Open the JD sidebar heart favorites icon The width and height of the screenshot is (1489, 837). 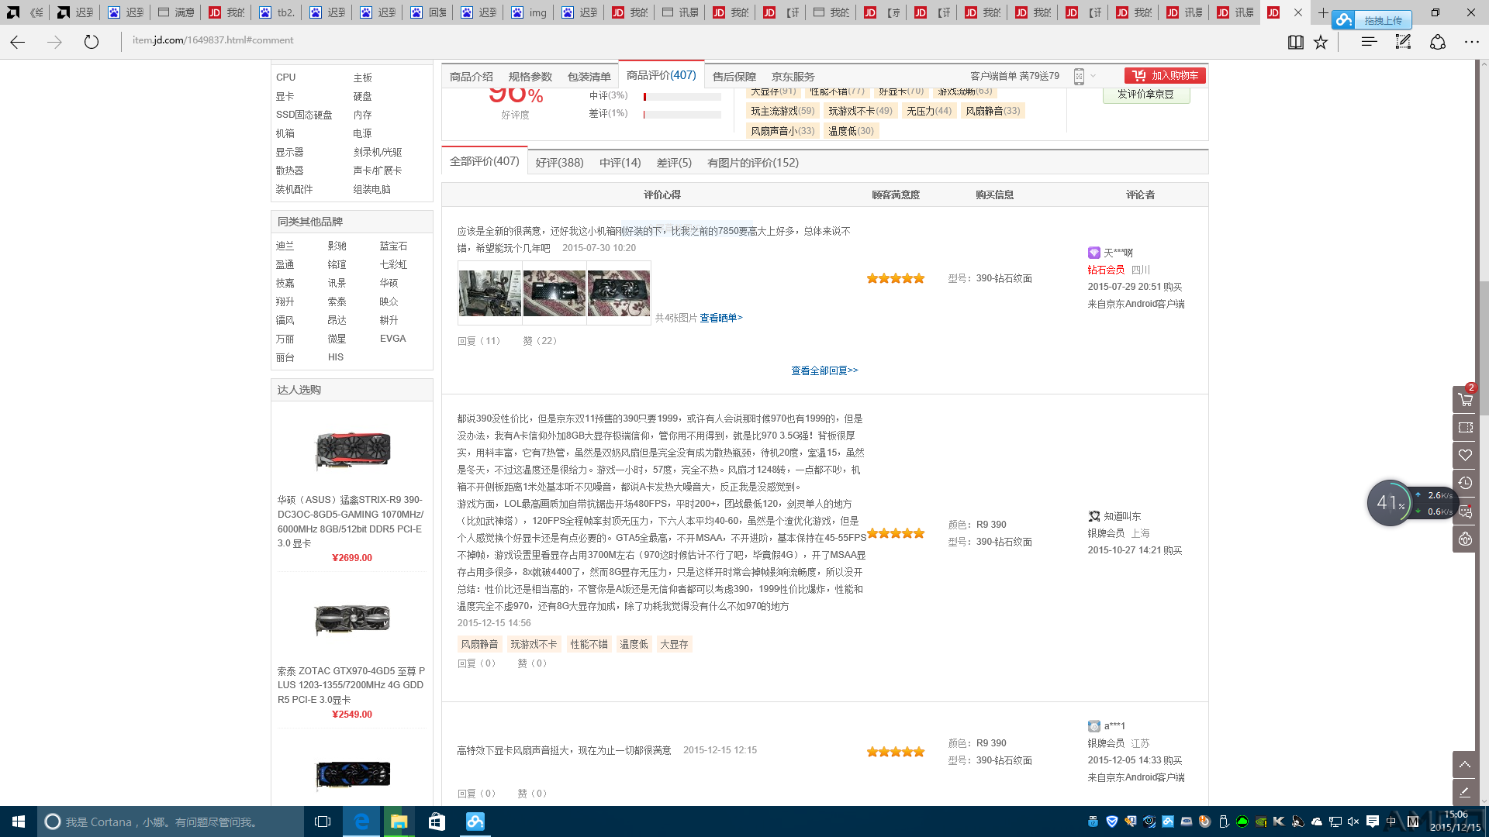[x=1465, y=456]
